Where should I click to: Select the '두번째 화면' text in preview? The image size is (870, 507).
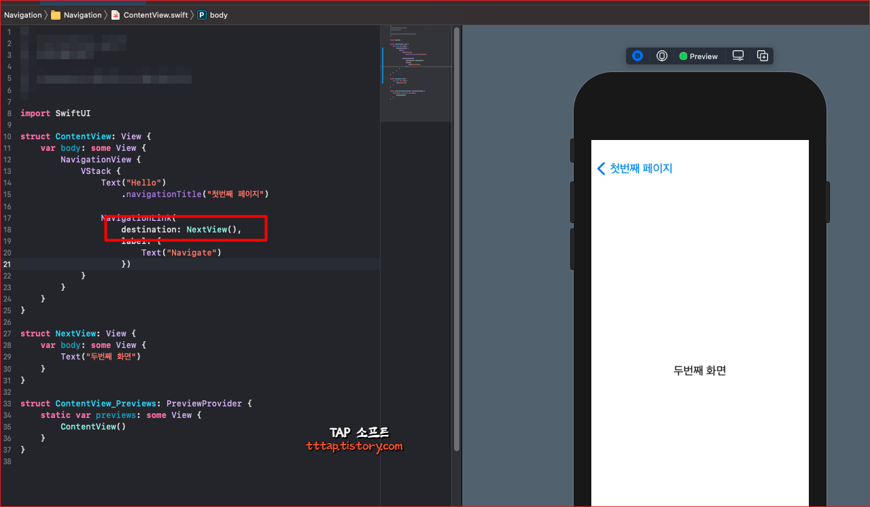coord(699,371)
